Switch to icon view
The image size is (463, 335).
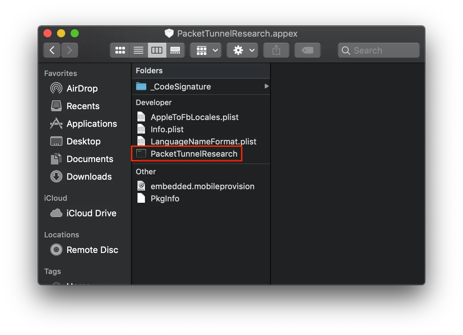pos(120,50)
